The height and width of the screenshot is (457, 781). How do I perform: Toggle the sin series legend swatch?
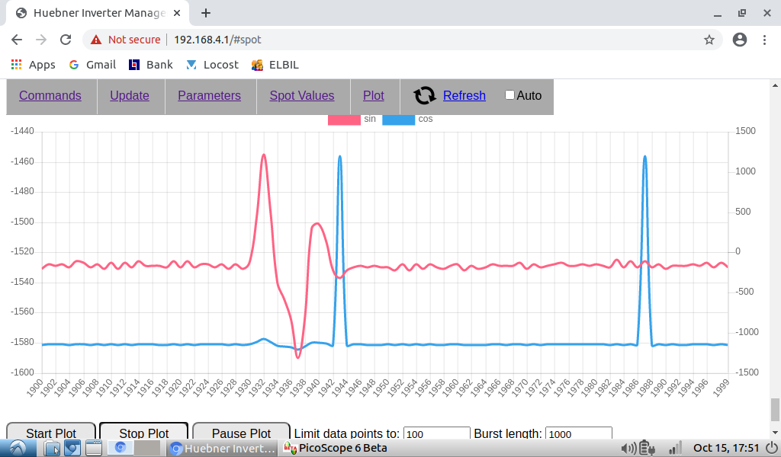click(x=344, y=120)
